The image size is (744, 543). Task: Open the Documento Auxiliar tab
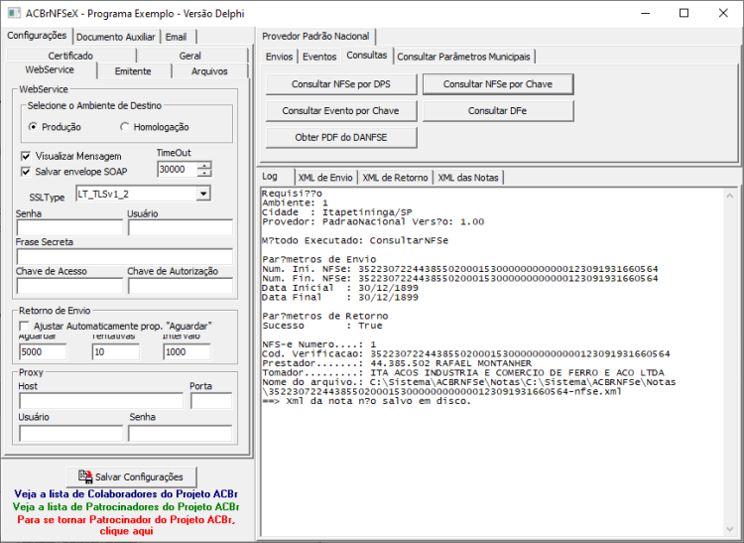coord(116,37)
